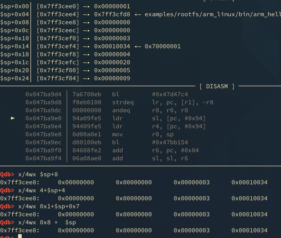Click the DISASM section header

click(217, 86)
